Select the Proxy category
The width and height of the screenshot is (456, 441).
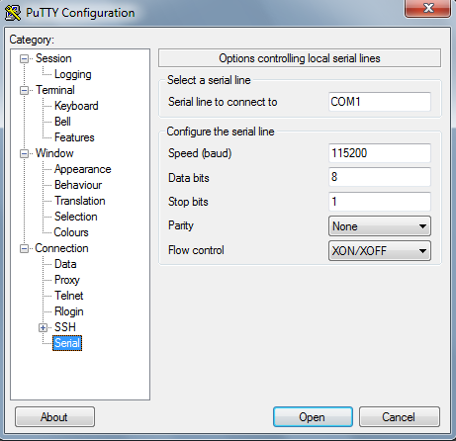click(67, 280)
